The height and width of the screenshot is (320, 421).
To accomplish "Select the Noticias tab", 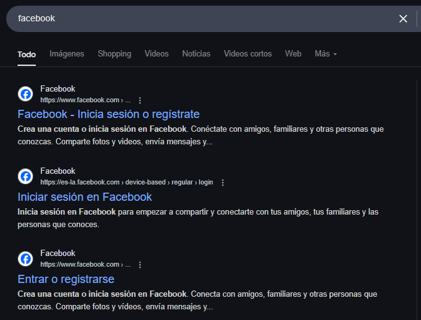I will pos(196,54).
